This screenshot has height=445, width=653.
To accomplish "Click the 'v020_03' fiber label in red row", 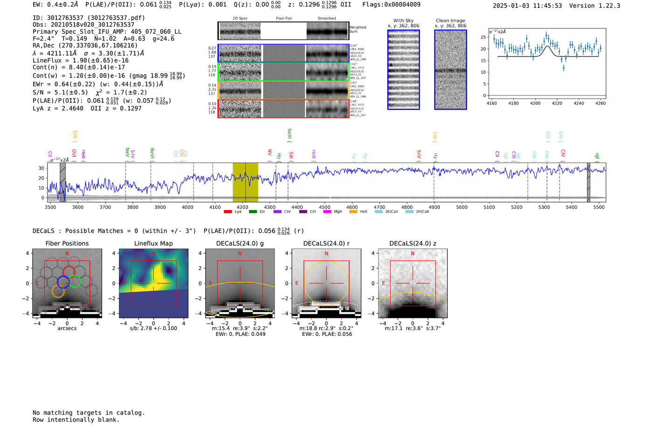I will coord(355,112).
